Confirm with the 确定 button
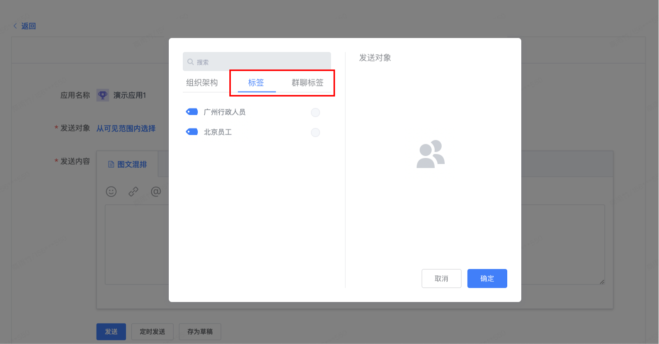This screenshot has width=659, height=344. 487,278
